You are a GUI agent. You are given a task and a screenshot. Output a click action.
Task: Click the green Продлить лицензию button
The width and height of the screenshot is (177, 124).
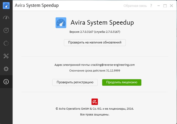coord(122,82)
